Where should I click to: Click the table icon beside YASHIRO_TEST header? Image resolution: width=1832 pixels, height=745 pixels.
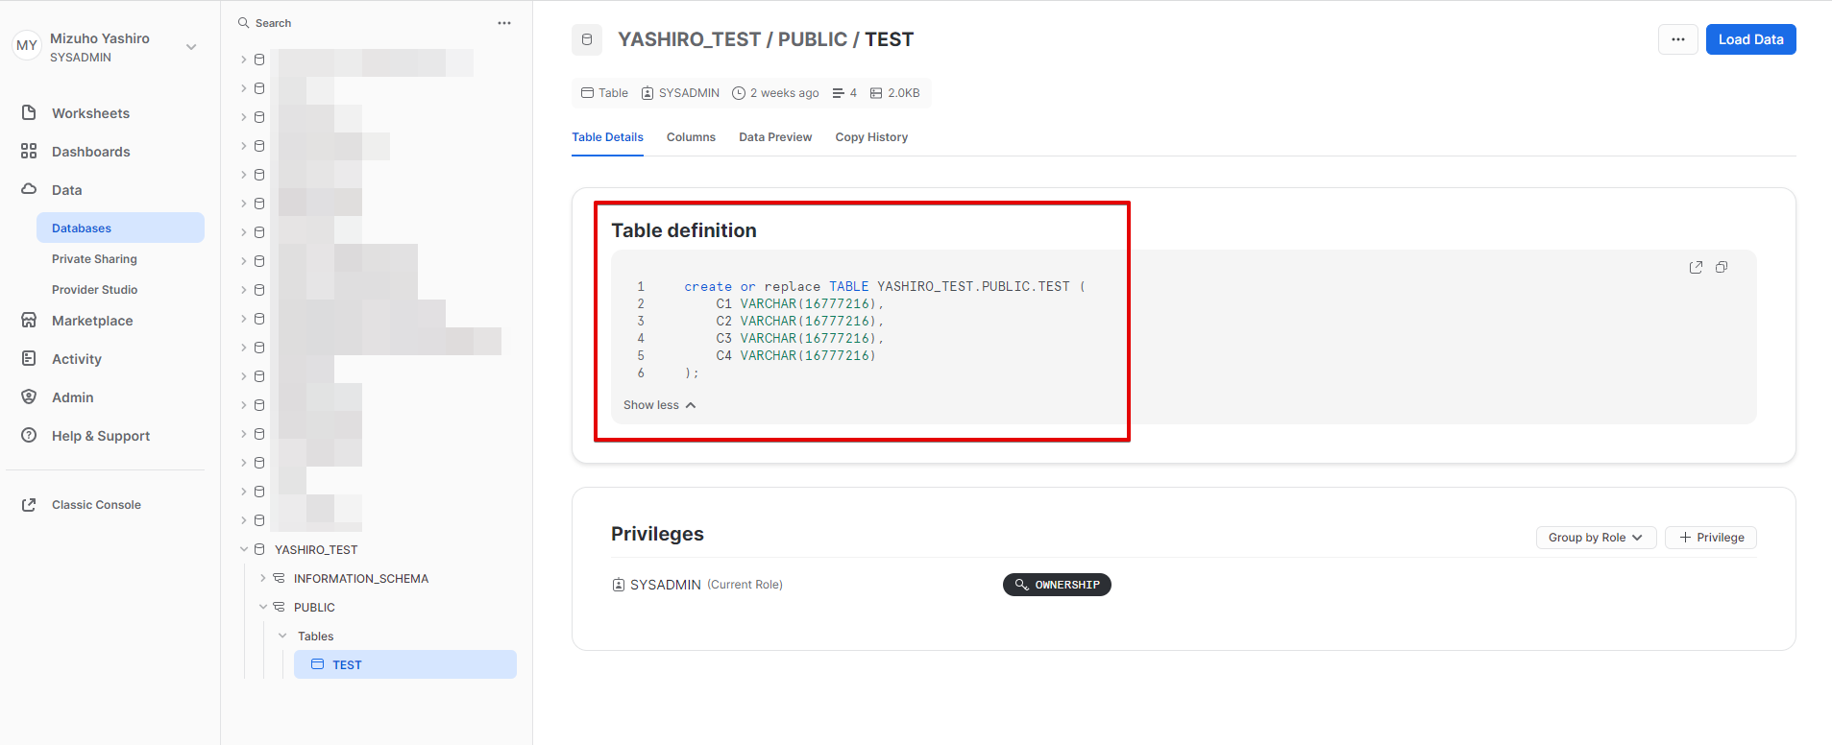pos(587,39)
